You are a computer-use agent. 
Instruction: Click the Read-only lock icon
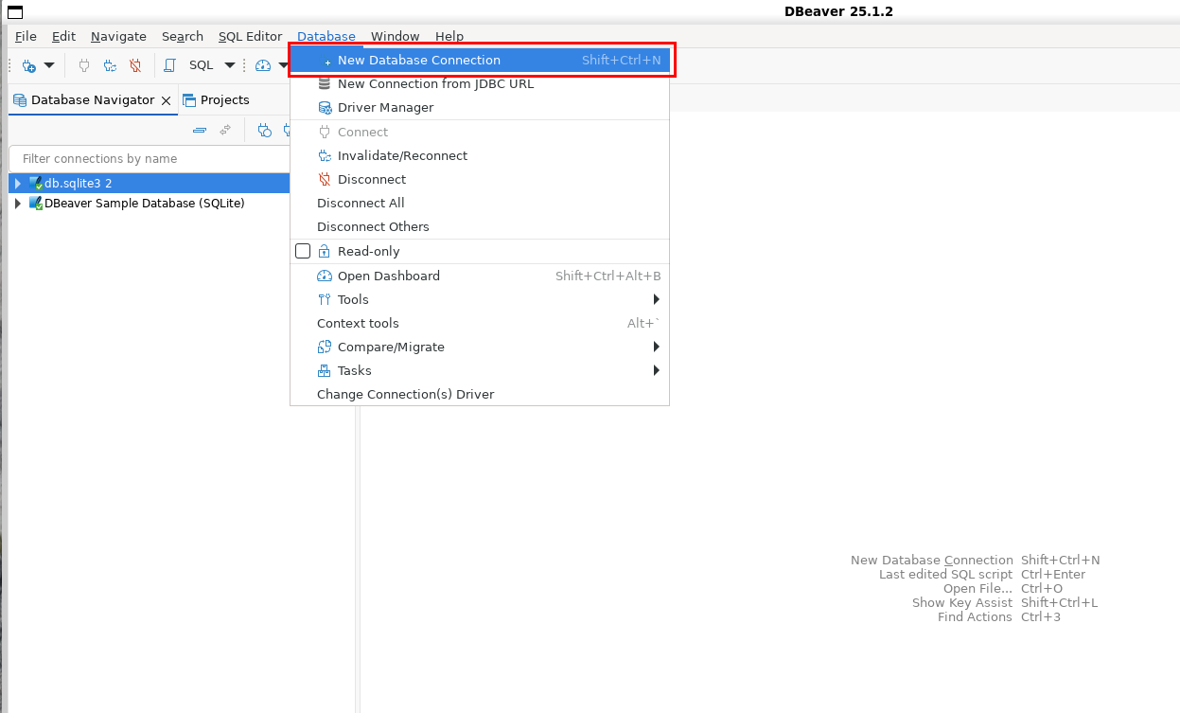click(325, 251)
